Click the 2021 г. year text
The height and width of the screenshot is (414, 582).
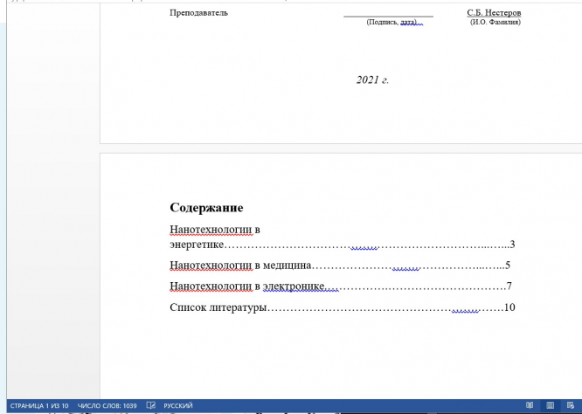pos(372,79)
